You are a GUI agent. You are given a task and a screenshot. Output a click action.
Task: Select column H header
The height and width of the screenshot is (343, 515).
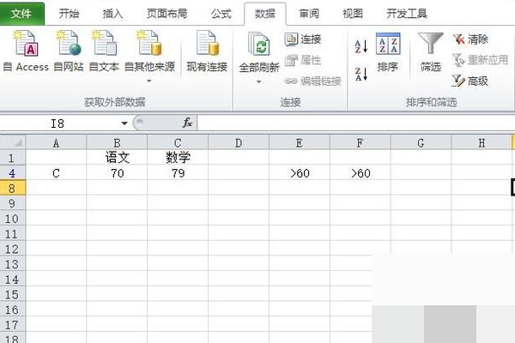pos(482,143)
